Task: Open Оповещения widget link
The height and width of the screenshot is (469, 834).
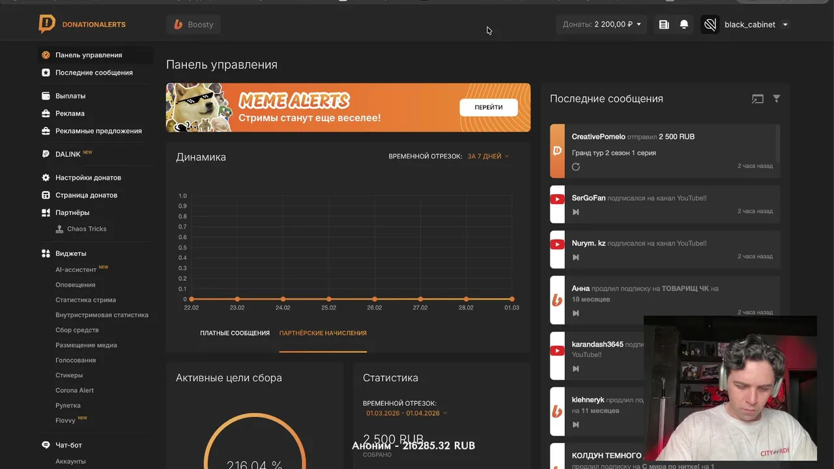Action: (75, 285)
